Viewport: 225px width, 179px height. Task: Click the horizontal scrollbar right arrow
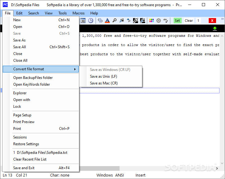pos(217,168)
